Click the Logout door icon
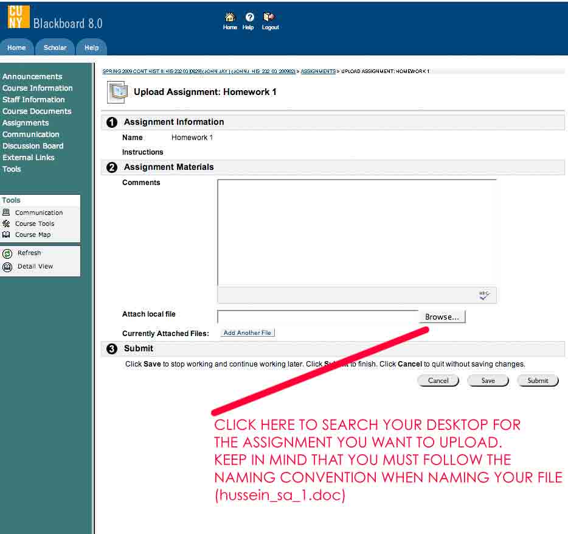 click(269, 17)
